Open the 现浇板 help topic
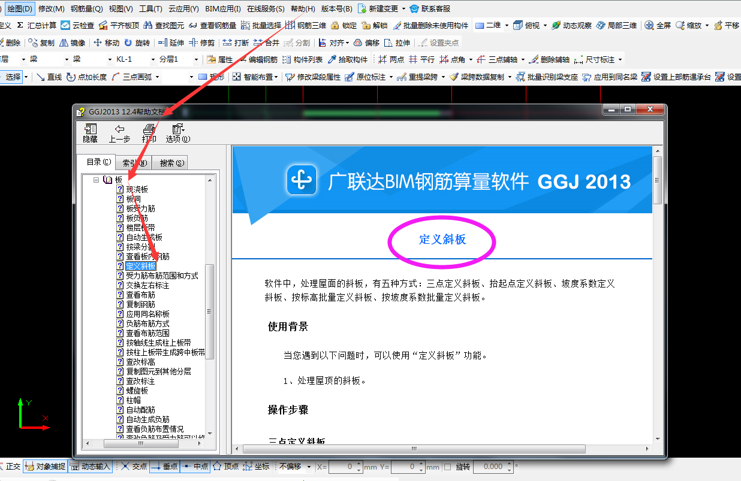This screenshot has width=741, height=481. (x=137, y=189)
